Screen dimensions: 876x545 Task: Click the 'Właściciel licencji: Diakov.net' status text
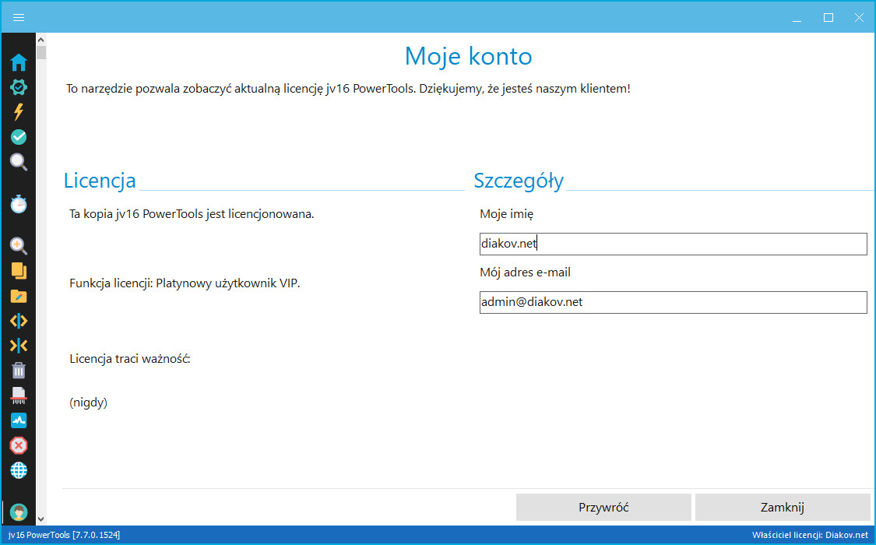(x=810, y=535)
